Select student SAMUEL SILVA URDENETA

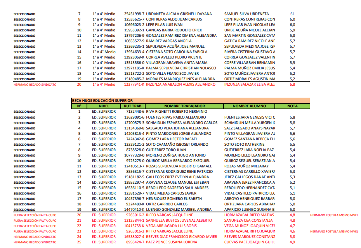point(246,14)
